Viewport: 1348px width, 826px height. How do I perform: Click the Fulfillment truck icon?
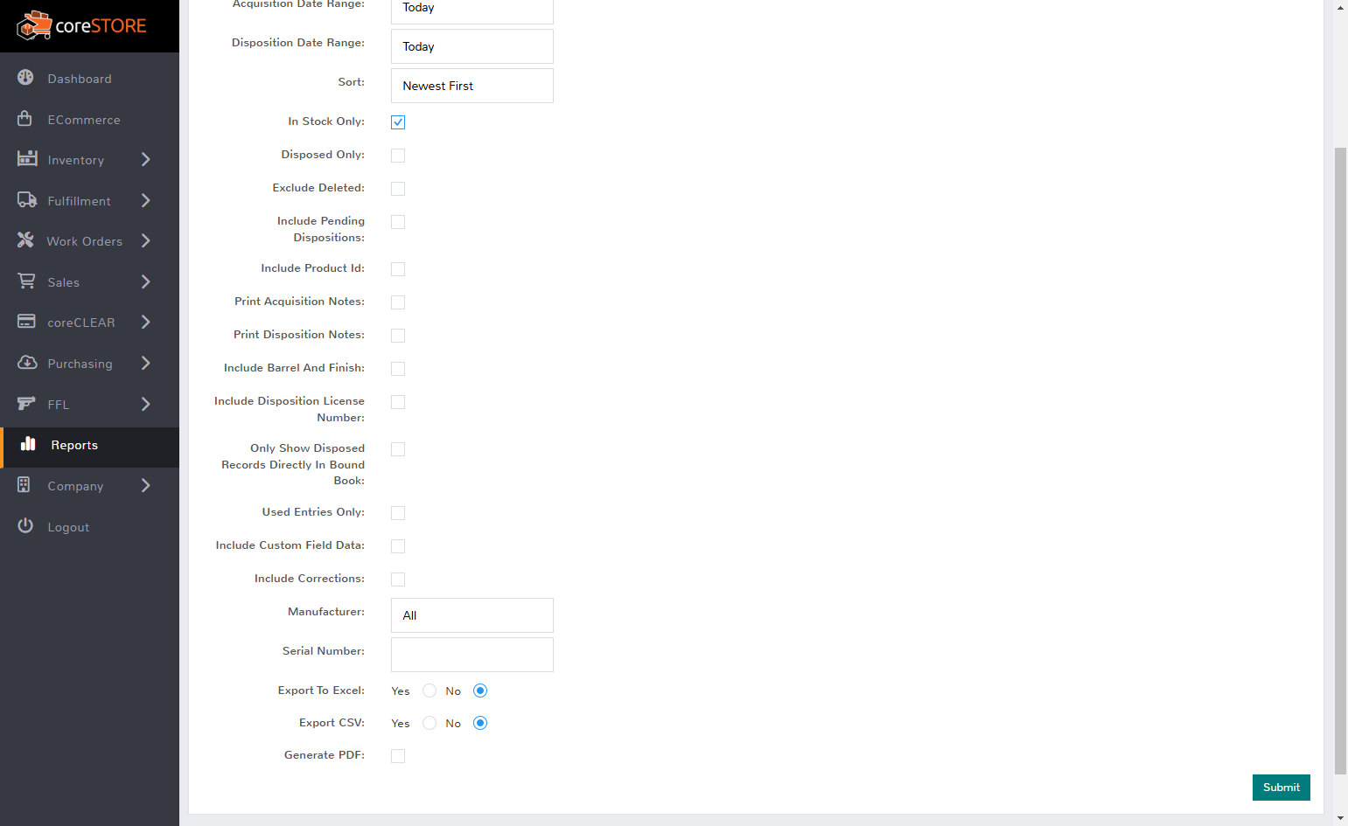point(27,199)
